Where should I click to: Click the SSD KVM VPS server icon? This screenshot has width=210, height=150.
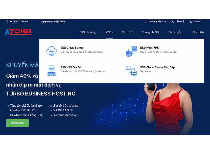click(131, 51)
